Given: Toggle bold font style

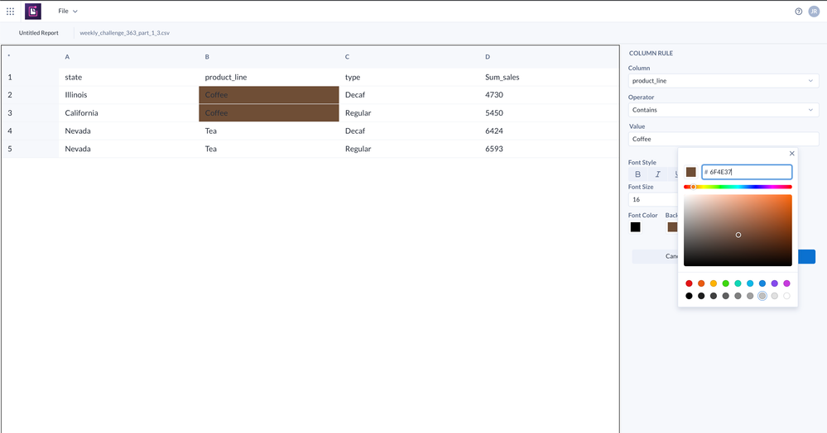Looking at the screenshot, I should click(637, 174).
